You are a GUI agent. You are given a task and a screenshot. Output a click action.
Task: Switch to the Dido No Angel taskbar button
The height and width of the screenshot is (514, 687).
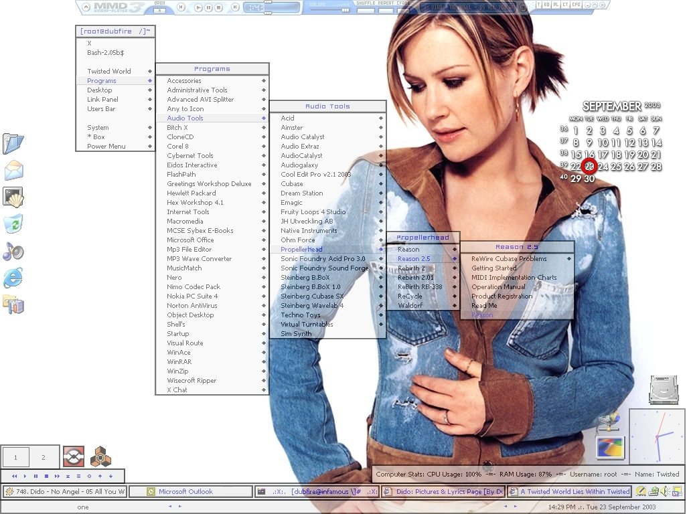click(64, 492)
